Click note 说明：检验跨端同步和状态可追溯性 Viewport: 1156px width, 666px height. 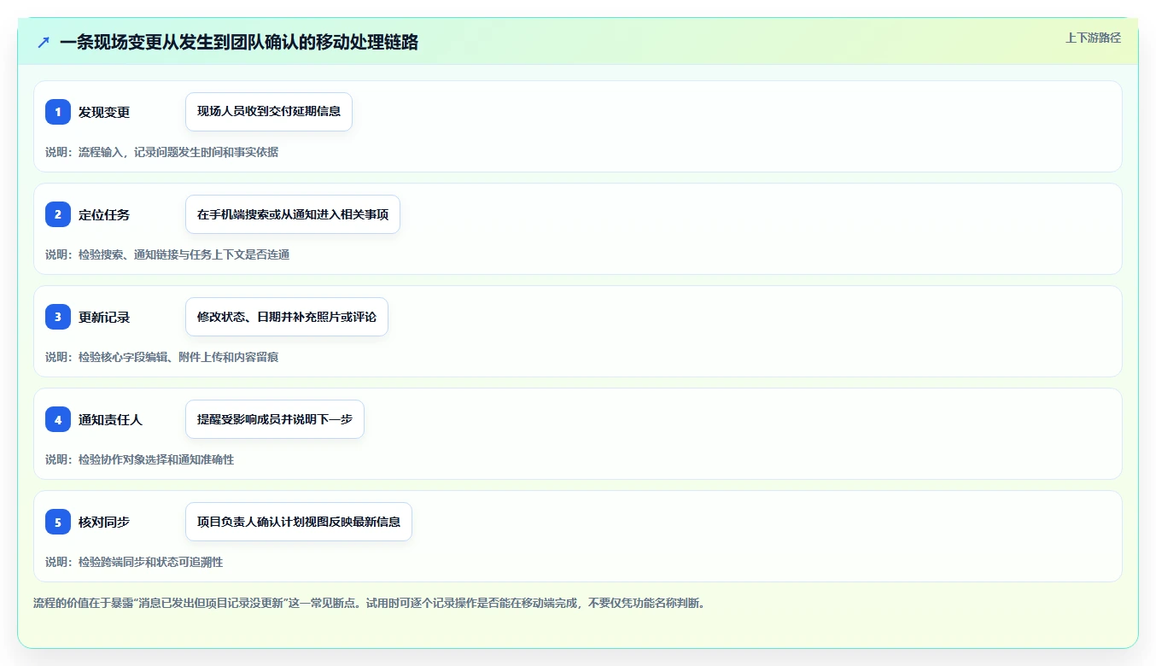coord(134,562)
